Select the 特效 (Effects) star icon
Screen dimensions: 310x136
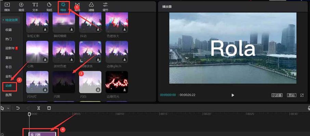click(x=63, y=6)
